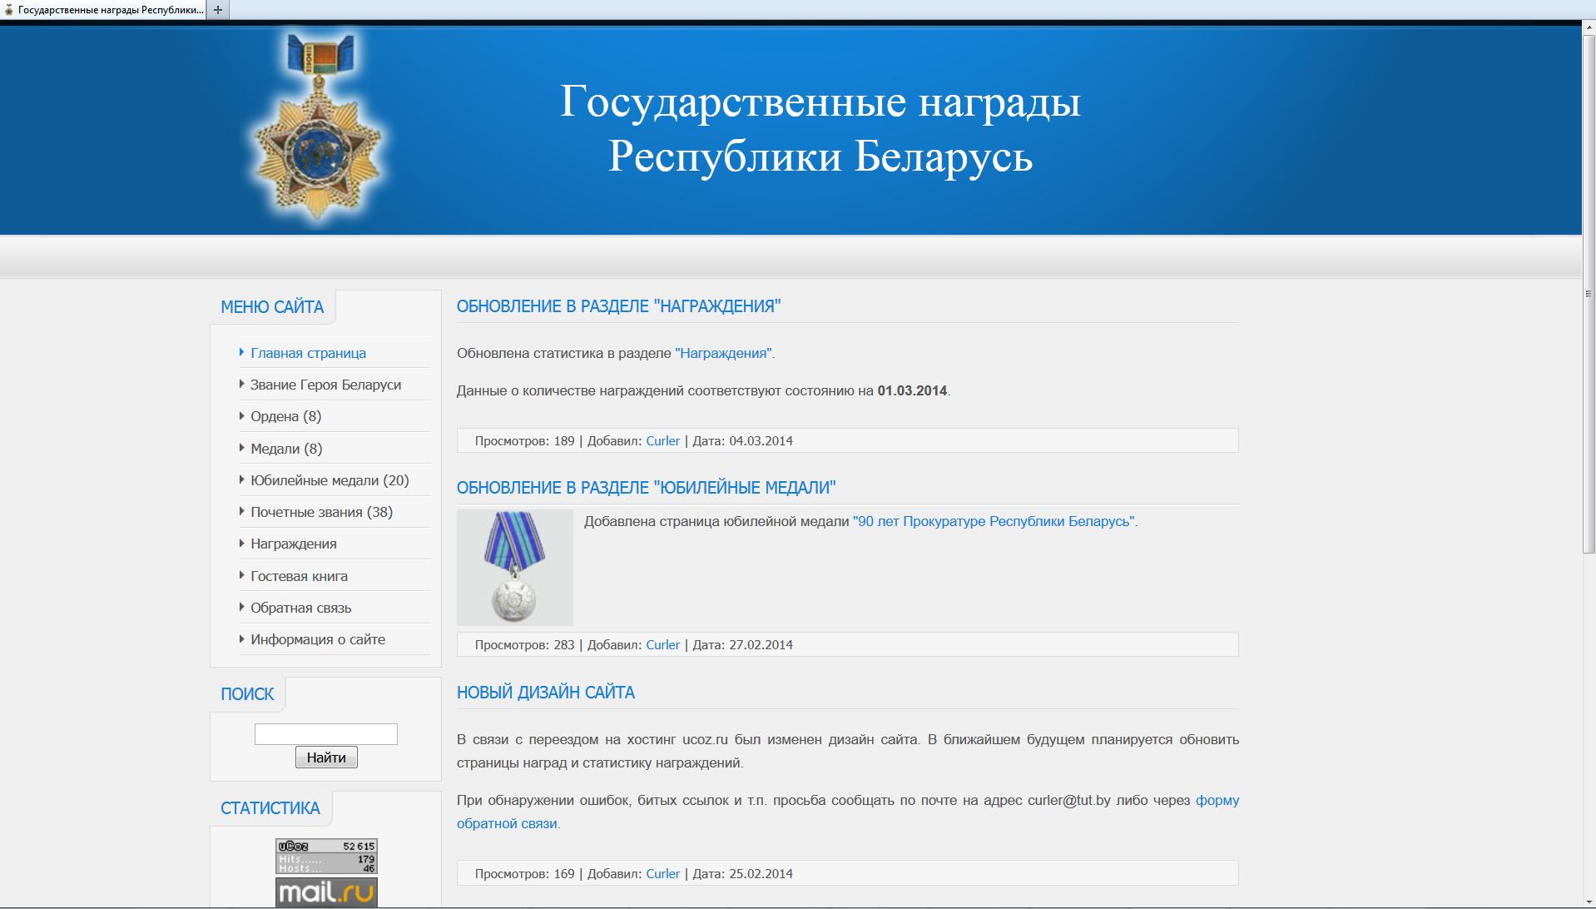Image resolution: width=1596 pixels, height=909 pixels.
Task: Click the favicon on the browser tab
Action: 9,10
